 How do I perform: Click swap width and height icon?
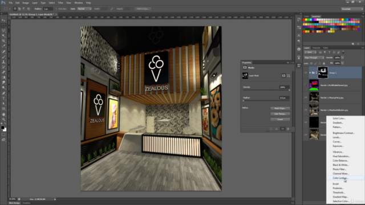point(112,9)
